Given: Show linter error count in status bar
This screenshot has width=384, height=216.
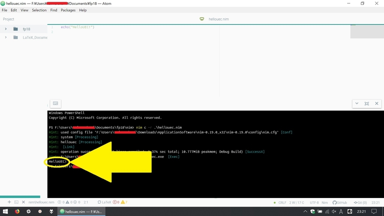Looking at the screenshot, I should tap(61, 202).
